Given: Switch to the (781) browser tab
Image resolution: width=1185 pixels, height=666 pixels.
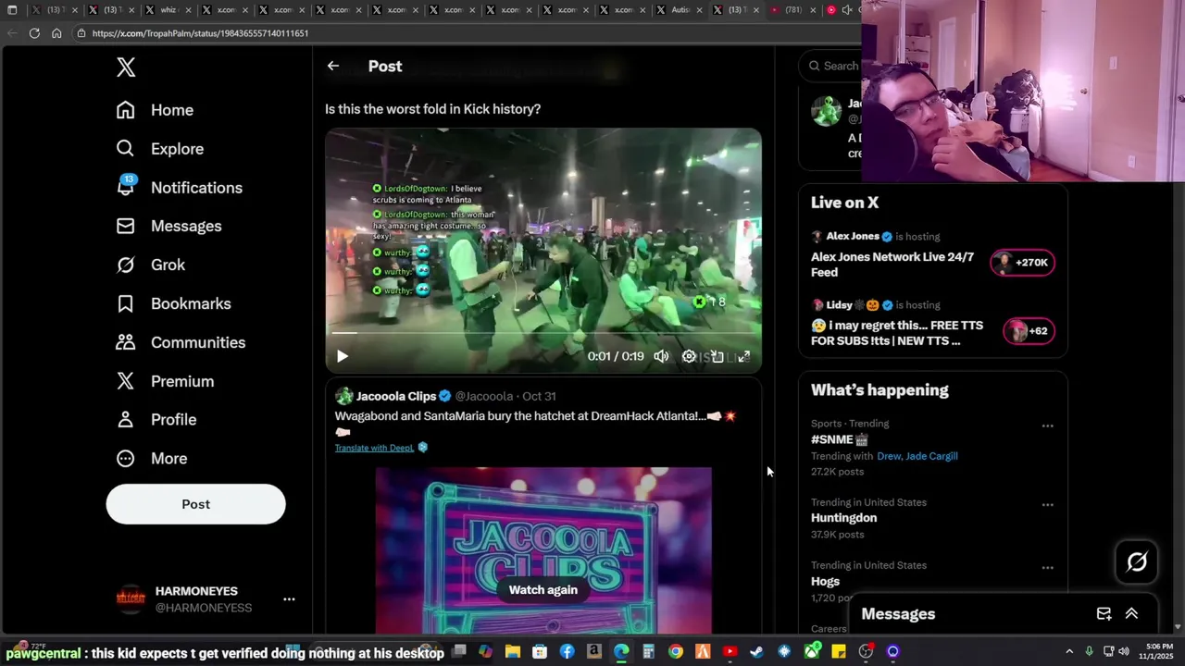Looking at the screenshot, I should (x=792, y=10).
